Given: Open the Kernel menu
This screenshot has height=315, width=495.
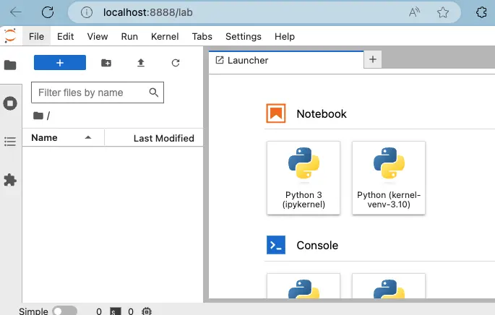Looking at the screenshot, I should [165, 37].
